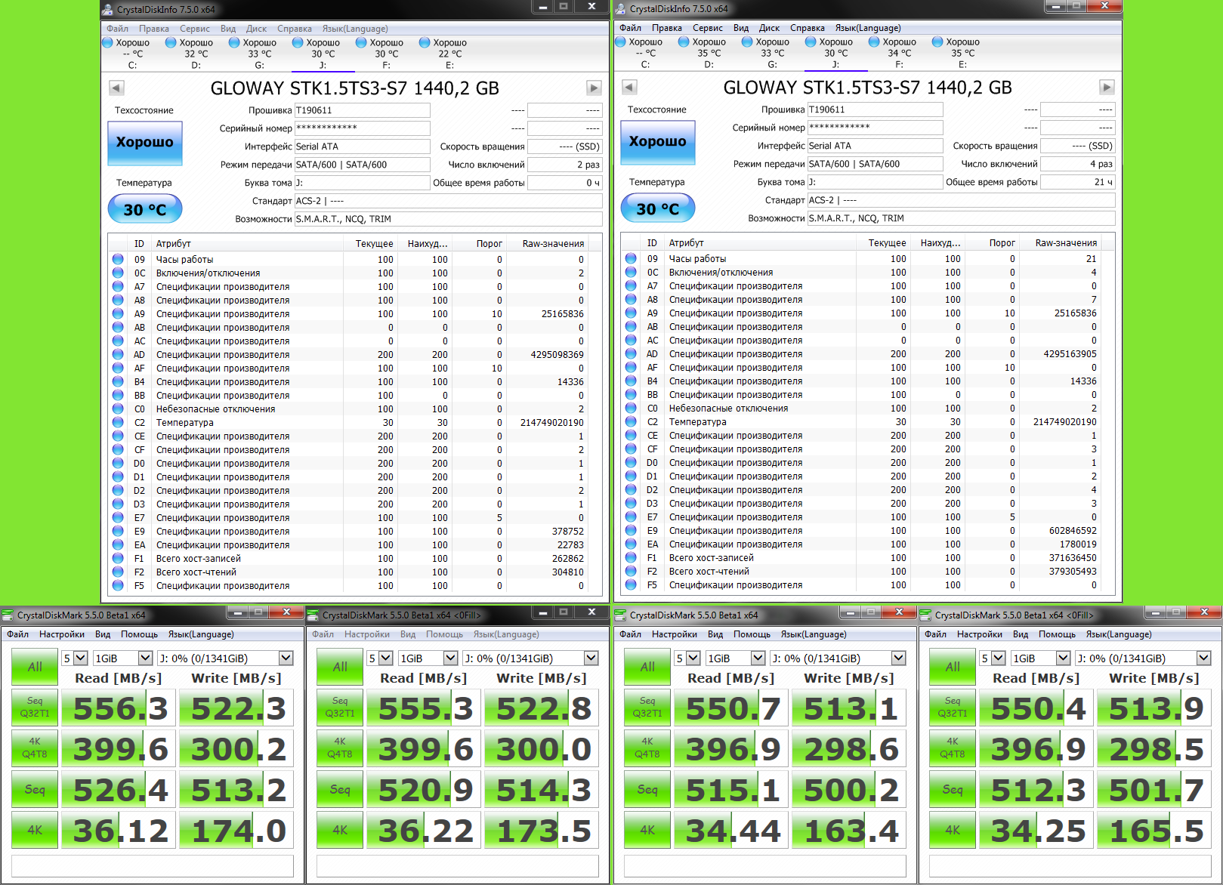Click status icon of F2 Всего хост-чтений row, right window
The height and width of the screenshot is (885, 1223).
[x=632, y=571]
